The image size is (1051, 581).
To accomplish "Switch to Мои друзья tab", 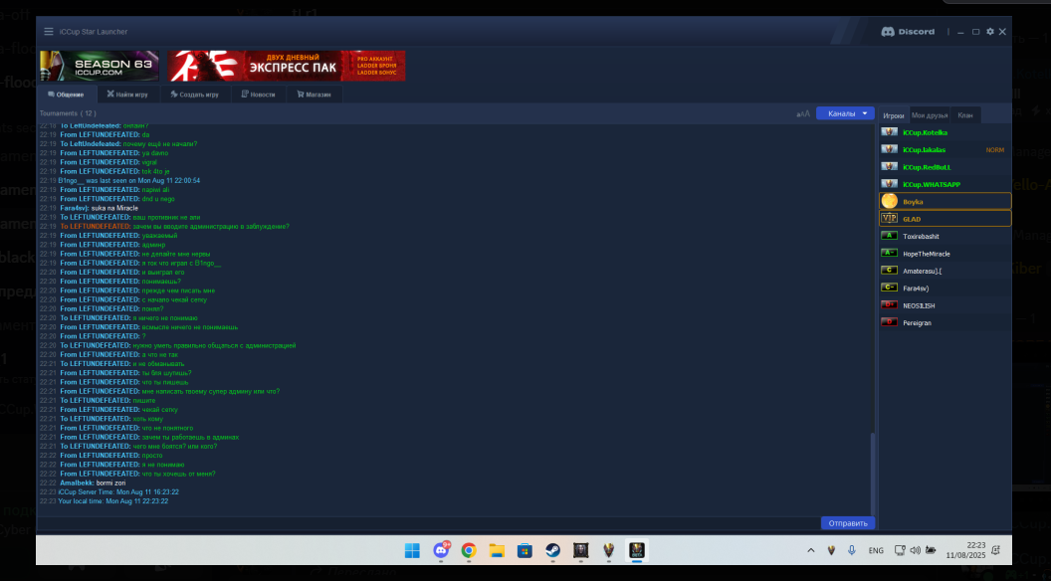I will coord(930,115).
